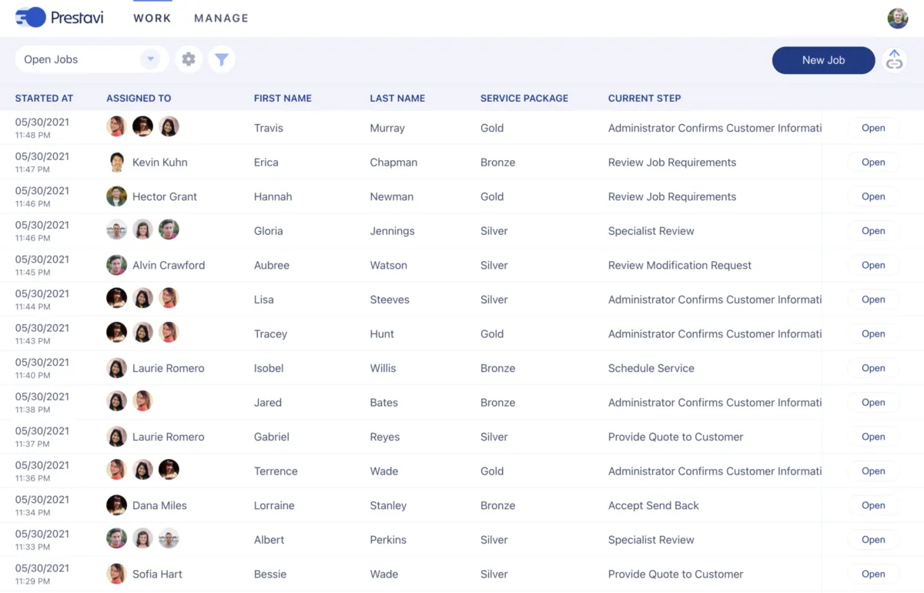Image resolution: width=924 pixels, height=593 pixels.
Task: Open Lorraine Stanley's job
Action: click(873, 505)
